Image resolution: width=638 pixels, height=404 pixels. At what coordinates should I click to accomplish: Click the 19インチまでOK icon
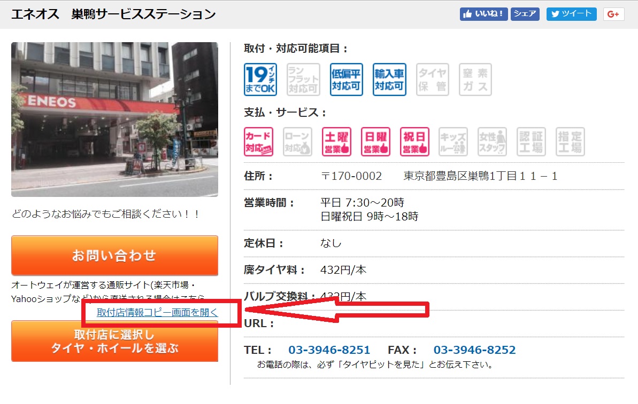point(260,80)
